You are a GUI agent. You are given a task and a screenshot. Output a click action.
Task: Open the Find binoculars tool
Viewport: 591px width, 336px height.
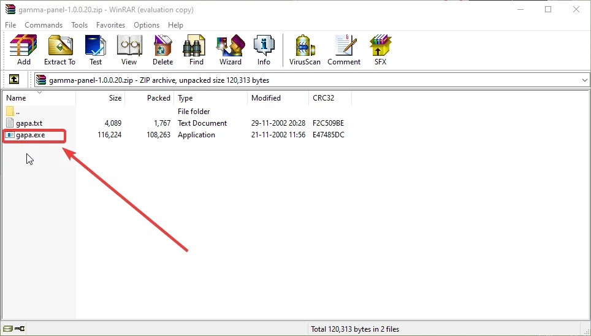(196, 50)
